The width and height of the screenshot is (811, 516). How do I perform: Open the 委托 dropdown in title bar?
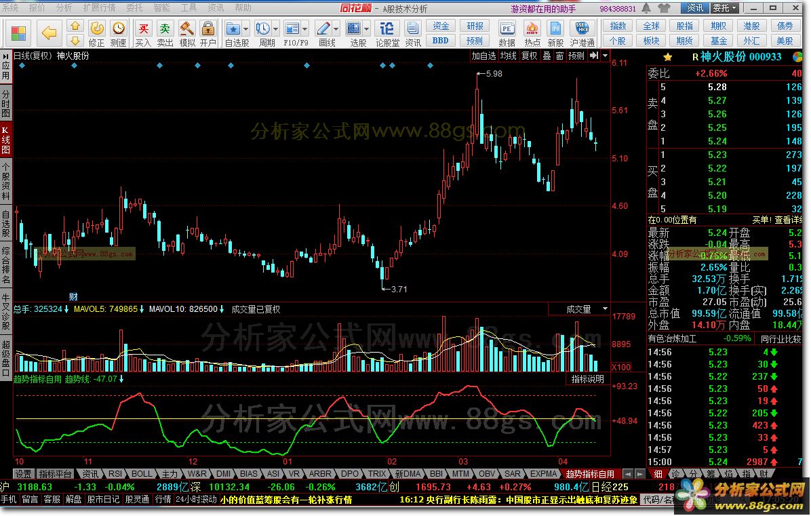725,7
